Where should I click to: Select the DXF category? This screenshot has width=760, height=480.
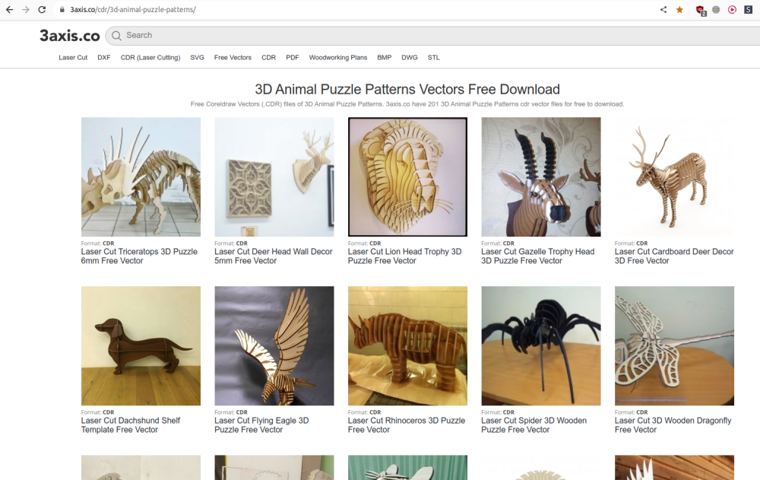click(x=104, y=58)
